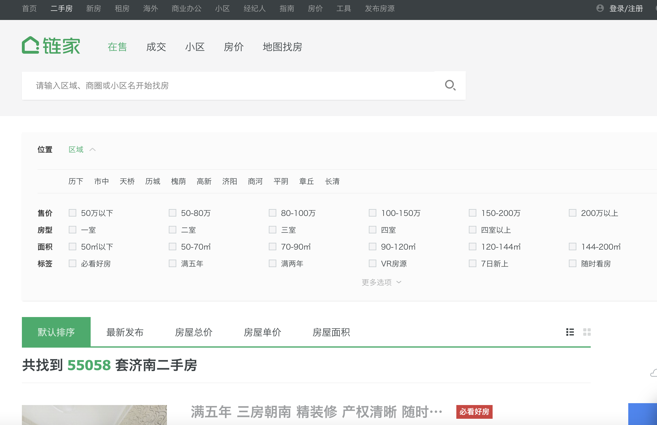Image resolution: width=657 pixels, height=425 pixels.
Task: Select the 一室 room type checkbox
Action: (73, 230)
